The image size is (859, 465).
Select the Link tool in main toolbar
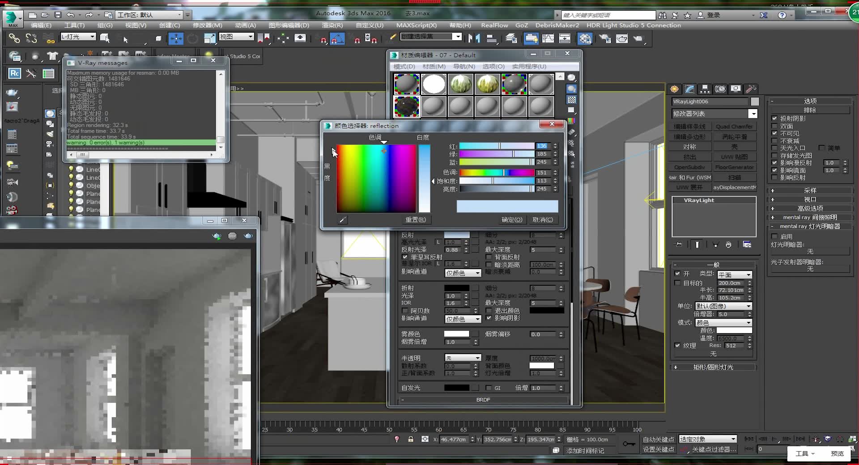pos(14,38)
